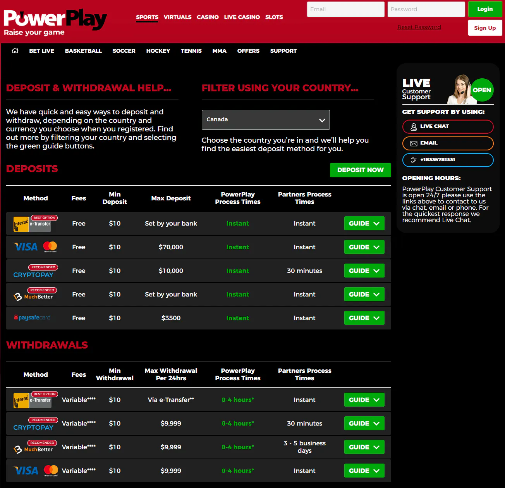The height and width of the screenshot is (488, 505).
Task: Click the $3500 max deposit value
Action: [171, 318]
